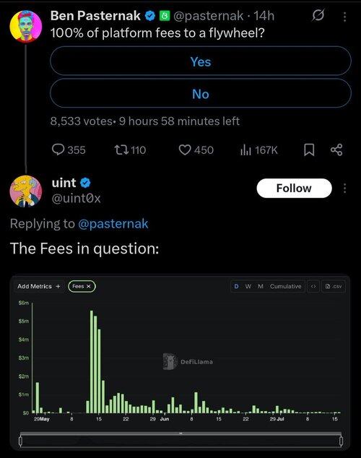Click the Grok icon on the tweet
The height and width of the screenshot is (458, 361).
[x=318, y=15]
